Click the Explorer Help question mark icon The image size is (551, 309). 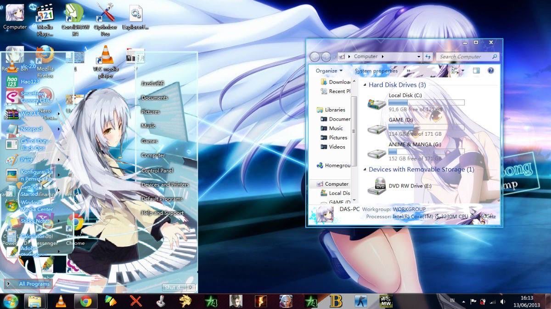pos(490,71)
